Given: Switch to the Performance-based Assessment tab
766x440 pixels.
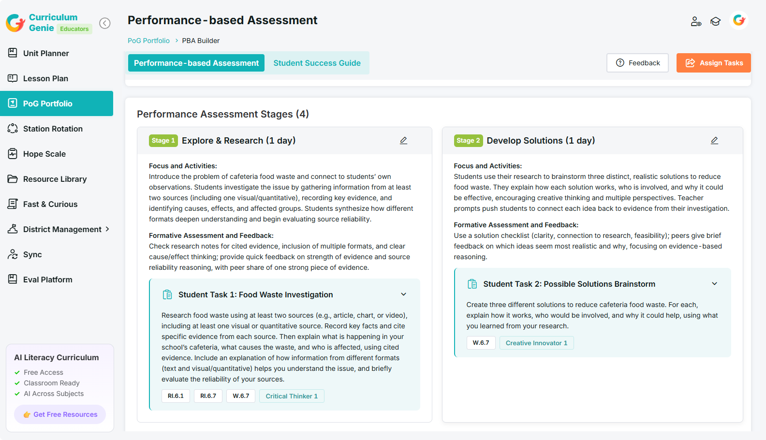Looking at the screenshot, I should (196, 63).
